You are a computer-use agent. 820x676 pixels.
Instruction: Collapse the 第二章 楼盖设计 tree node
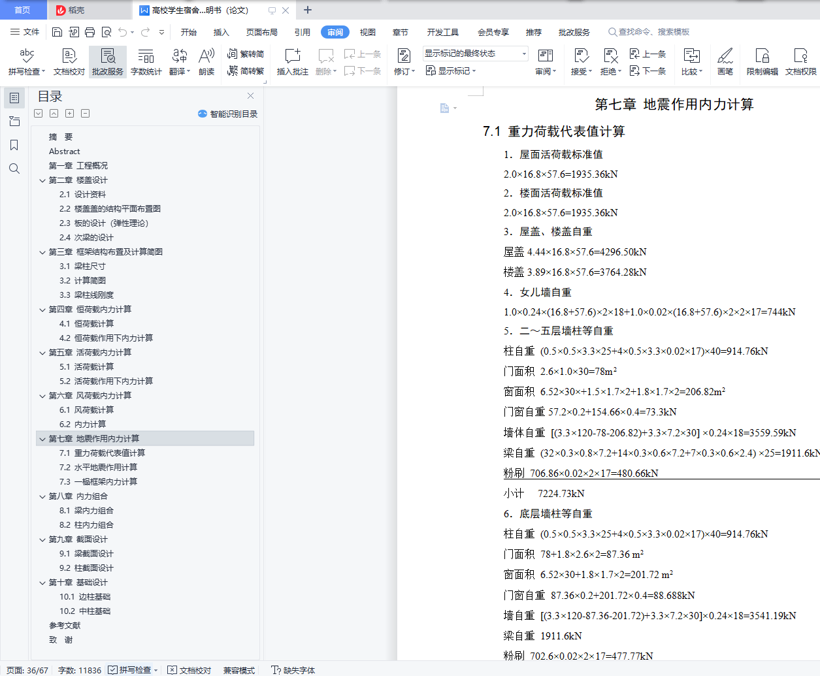coord(42,180)
